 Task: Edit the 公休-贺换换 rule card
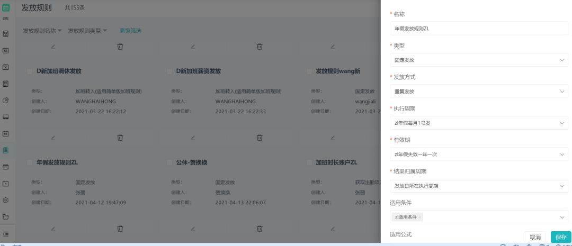(x=193, y=229)
